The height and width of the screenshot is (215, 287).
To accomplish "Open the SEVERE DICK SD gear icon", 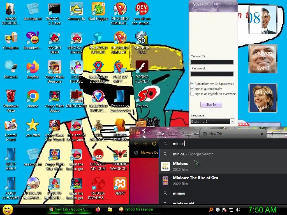I will [x=142, y=38].
